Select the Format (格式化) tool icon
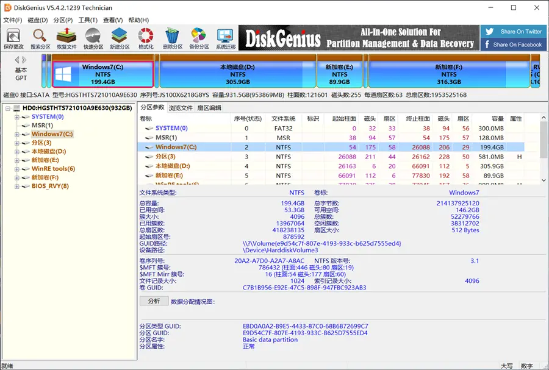549x370 pixels. [146, 38]
